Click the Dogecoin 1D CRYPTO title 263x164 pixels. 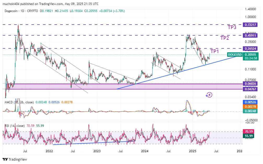pos(21,11)
